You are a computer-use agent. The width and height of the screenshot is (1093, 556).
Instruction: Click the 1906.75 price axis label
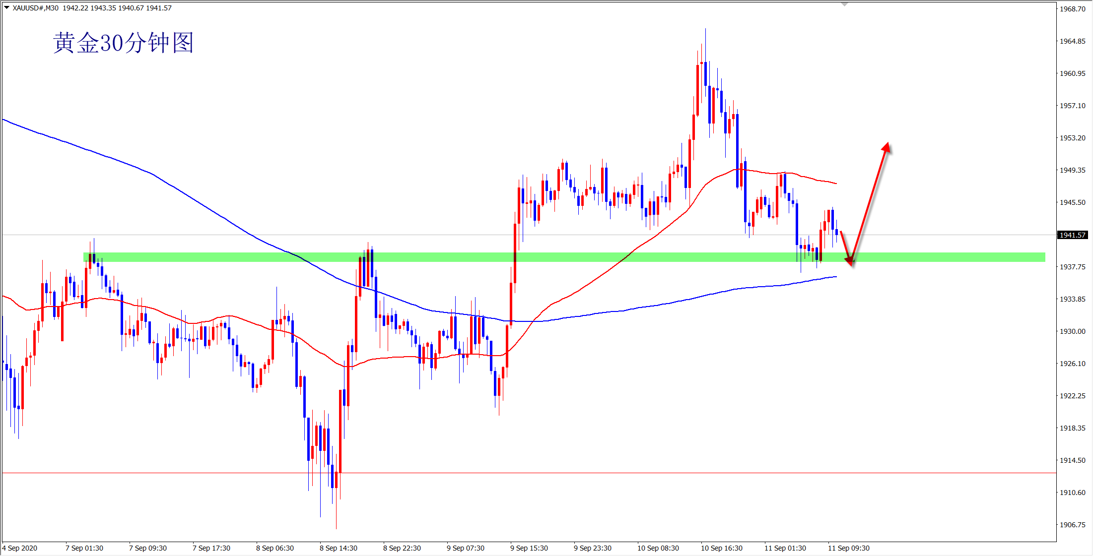coord(1072,525)
